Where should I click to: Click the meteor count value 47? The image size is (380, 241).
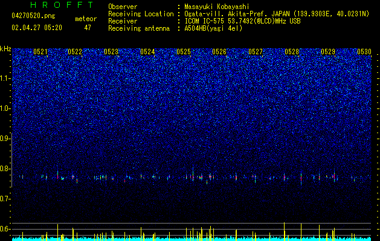coord(88,28)
